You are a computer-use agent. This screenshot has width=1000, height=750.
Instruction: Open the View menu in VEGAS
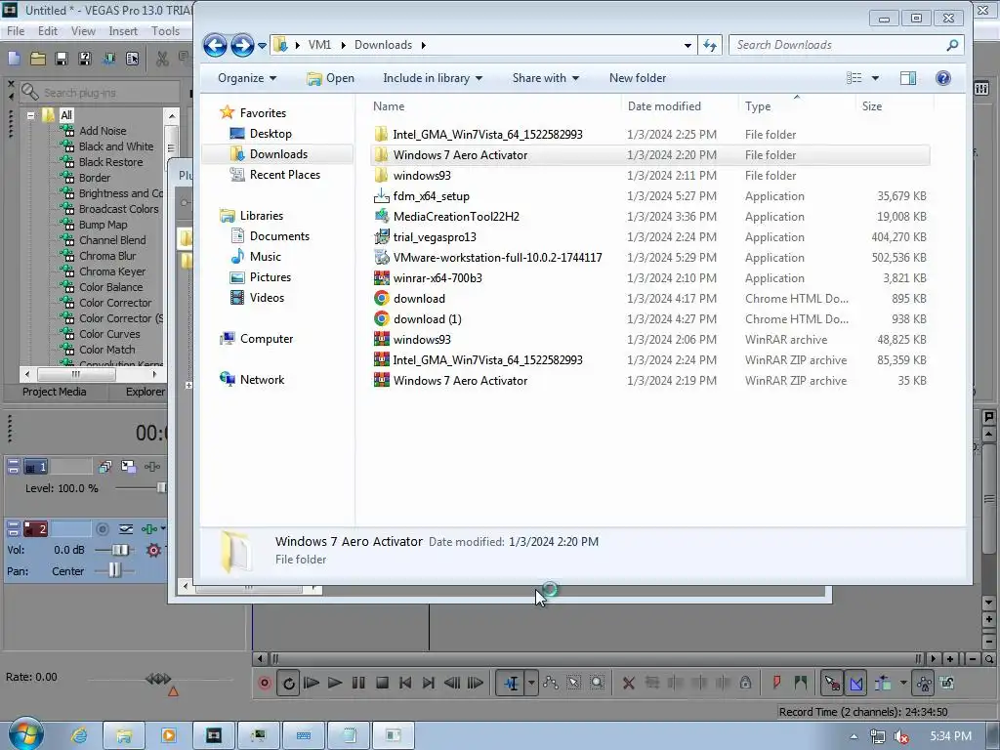point(83,30)
